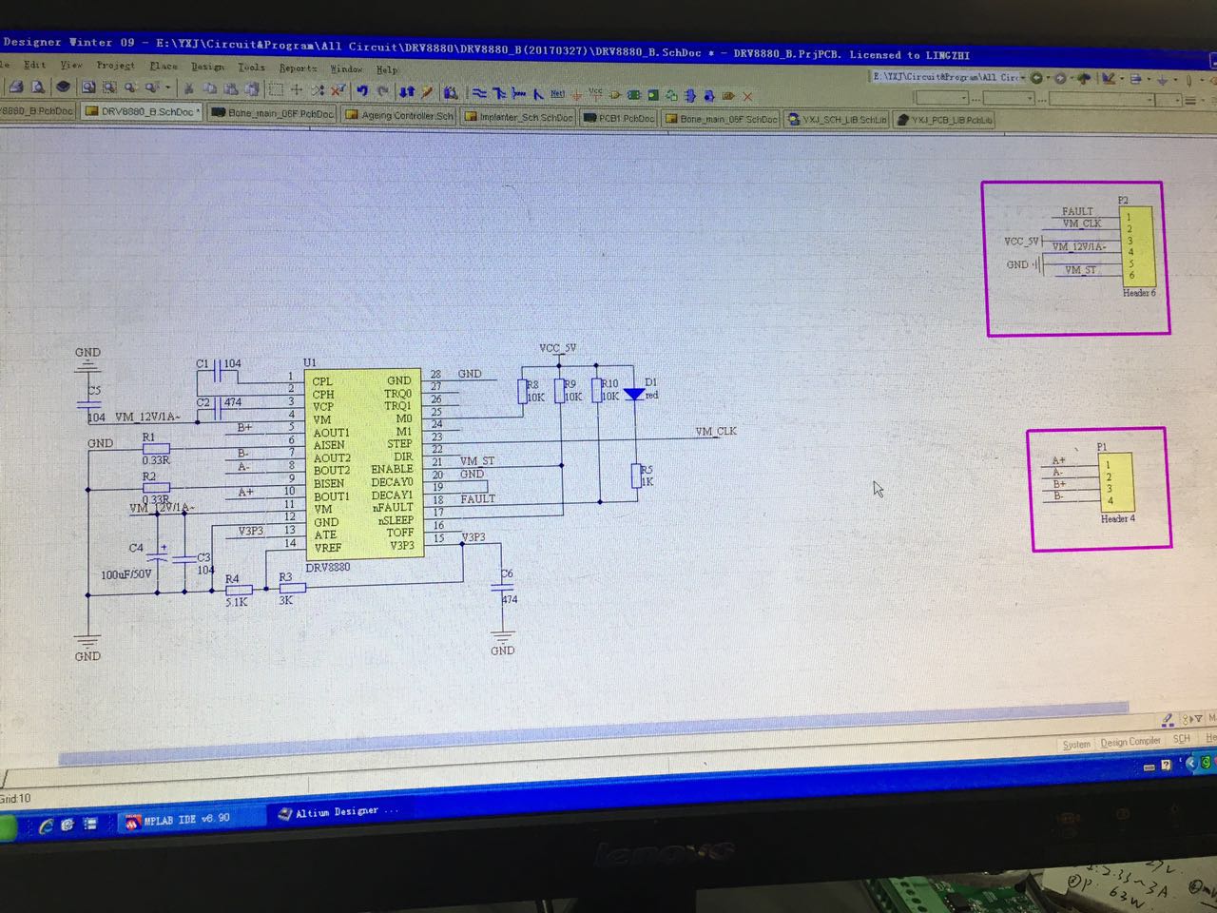Switch to the DRV8880_B.SchDoc tab
This screenshot has height=913, width=1217.
tap(142, 112)
